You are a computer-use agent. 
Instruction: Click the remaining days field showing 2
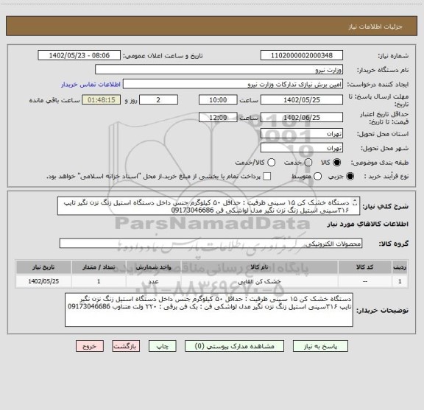point(158,100)
